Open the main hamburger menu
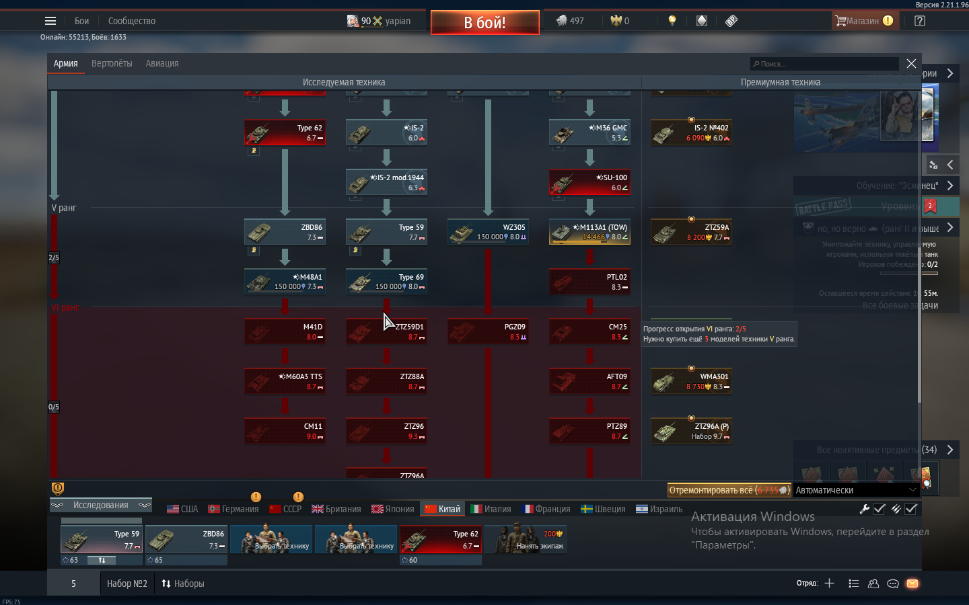The height and width of the screenshot is (605, 969). (50, 21)
